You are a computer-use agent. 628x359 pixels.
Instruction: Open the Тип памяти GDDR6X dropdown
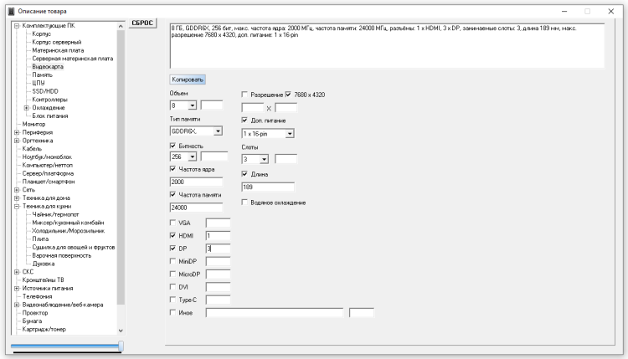point(218,131)
